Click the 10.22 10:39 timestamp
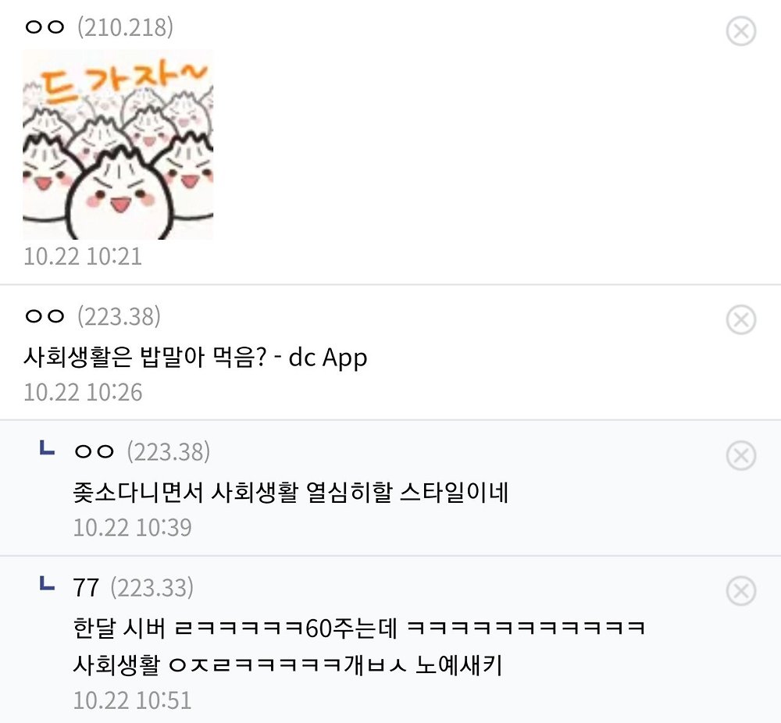 133,528
